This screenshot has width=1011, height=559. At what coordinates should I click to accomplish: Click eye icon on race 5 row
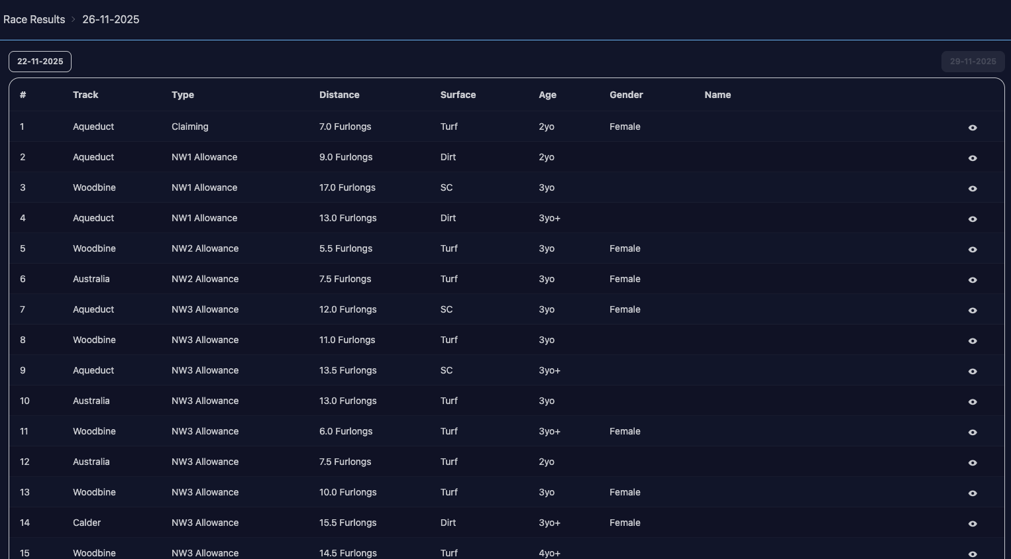pos(972,249)
